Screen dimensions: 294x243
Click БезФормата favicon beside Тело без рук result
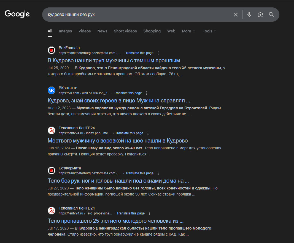point(52,171)
